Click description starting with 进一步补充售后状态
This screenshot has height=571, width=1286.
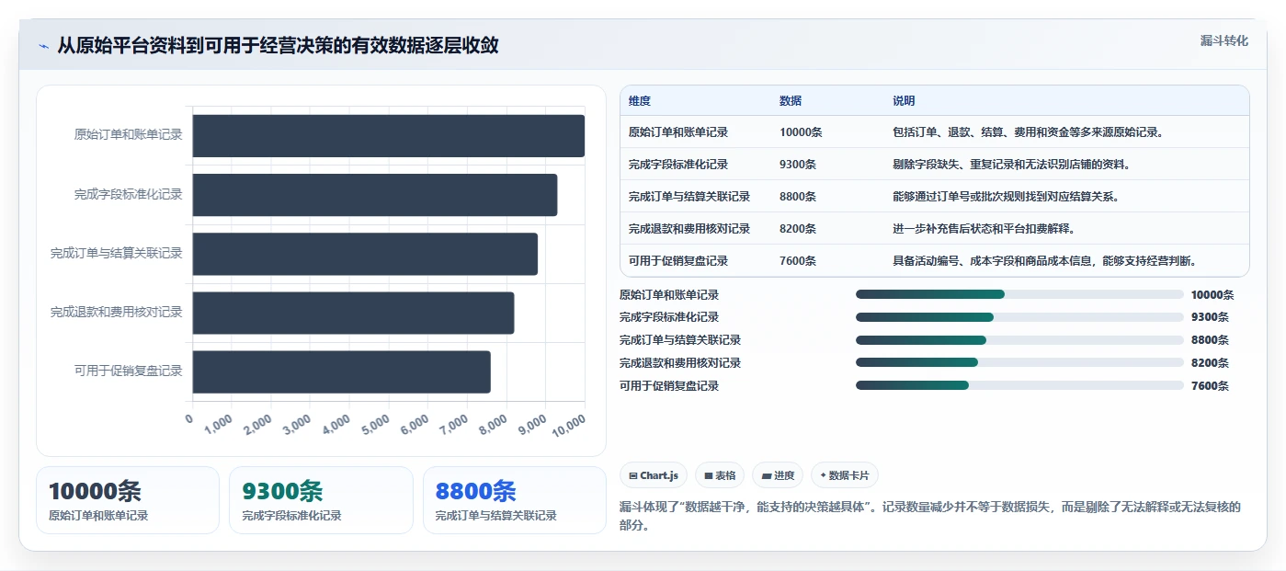pos(984,229)
